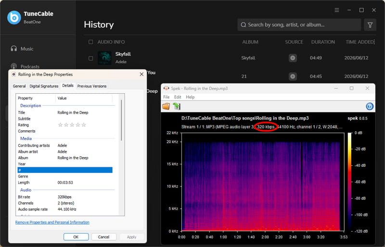Image resolution: width=385 pixels, height=247 pixels.
Task: Maximize the Spek window
Action: click(x=352, y=88)
